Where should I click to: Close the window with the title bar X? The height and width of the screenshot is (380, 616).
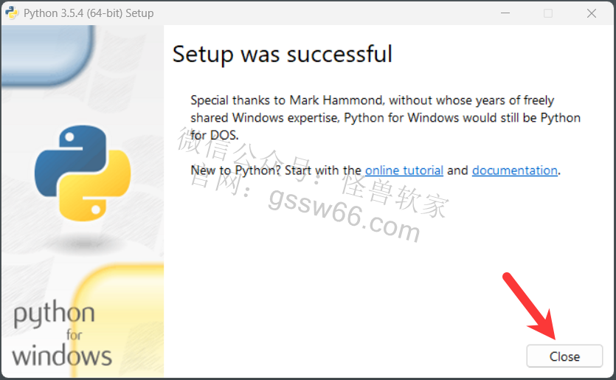(591, 13)
